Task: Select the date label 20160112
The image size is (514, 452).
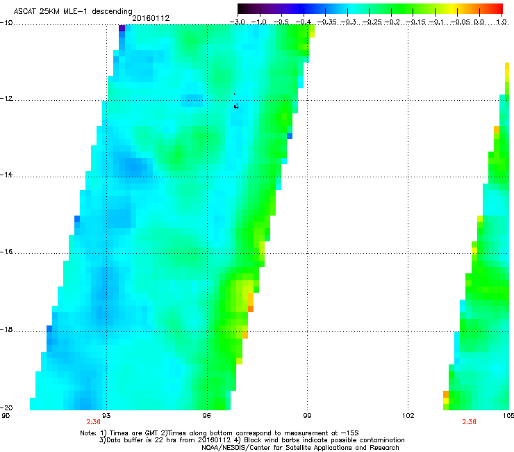Action: 151,18
